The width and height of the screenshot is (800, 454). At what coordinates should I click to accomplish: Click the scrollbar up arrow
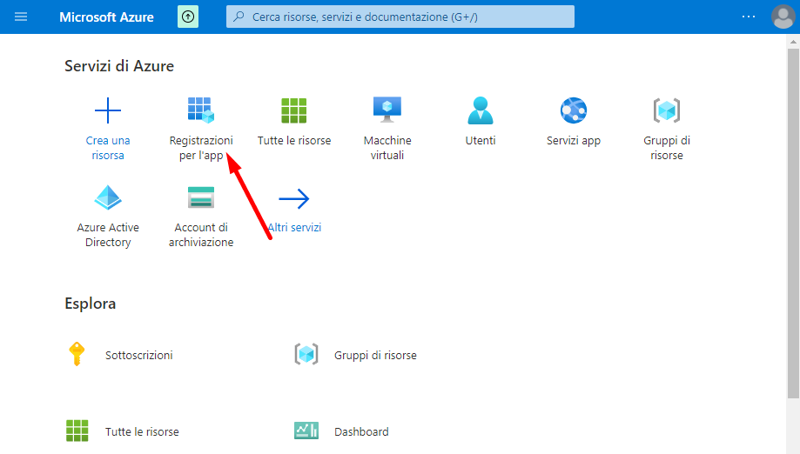point(793,41)
